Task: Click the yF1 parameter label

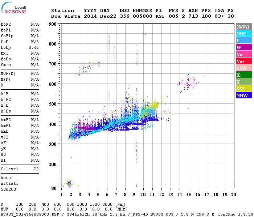Action: pyautogui.click(x=4, y=143)
